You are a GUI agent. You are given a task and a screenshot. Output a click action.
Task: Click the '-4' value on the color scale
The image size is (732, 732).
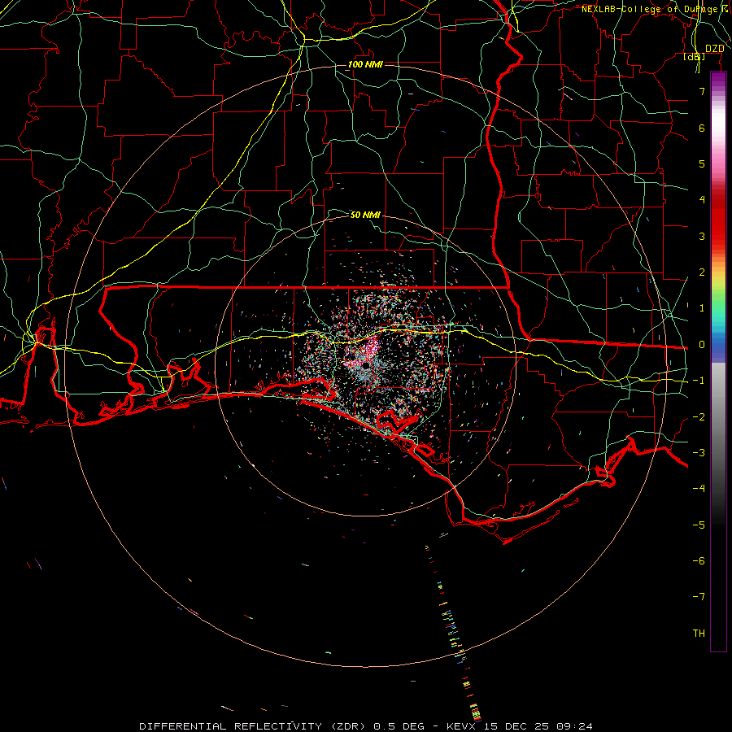(x=699, y=489)
